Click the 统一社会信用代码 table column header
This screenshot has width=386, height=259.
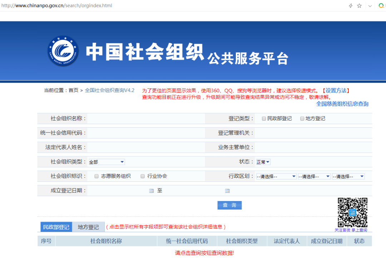point(187,241)
